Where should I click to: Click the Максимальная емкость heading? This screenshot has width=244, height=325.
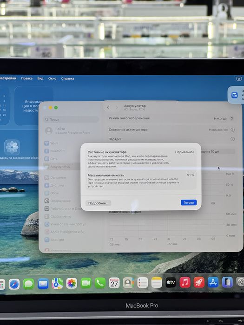coord(106,175)
